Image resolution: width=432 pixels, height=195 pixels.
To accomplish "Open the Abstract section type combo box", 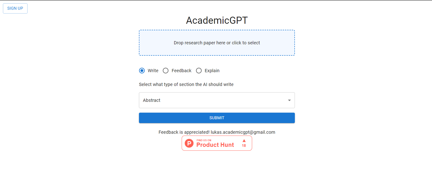I will [x=213, y=100].
